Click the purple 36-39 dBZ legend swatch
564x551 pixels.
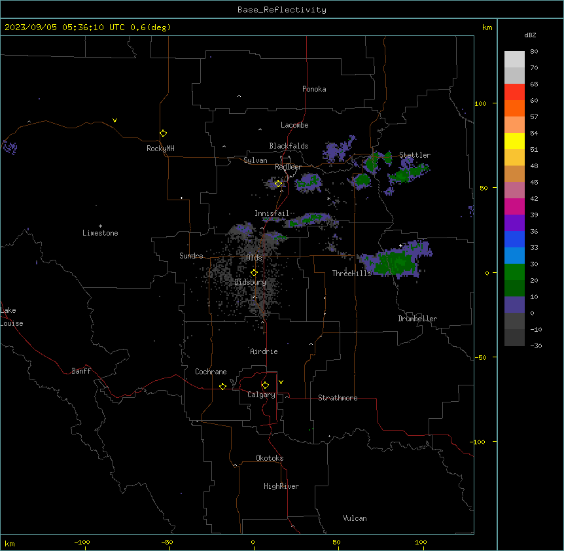[x=514, y=223]
